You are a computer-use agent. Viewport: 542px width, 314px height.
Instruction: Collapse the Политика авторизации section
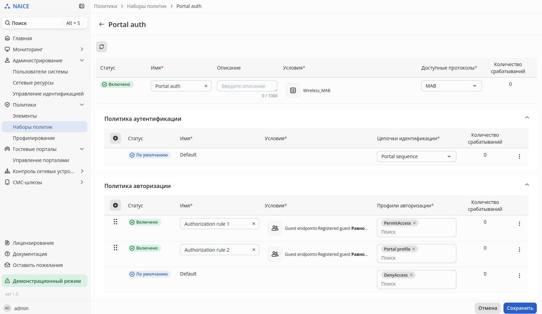click(x=527, y=185)
